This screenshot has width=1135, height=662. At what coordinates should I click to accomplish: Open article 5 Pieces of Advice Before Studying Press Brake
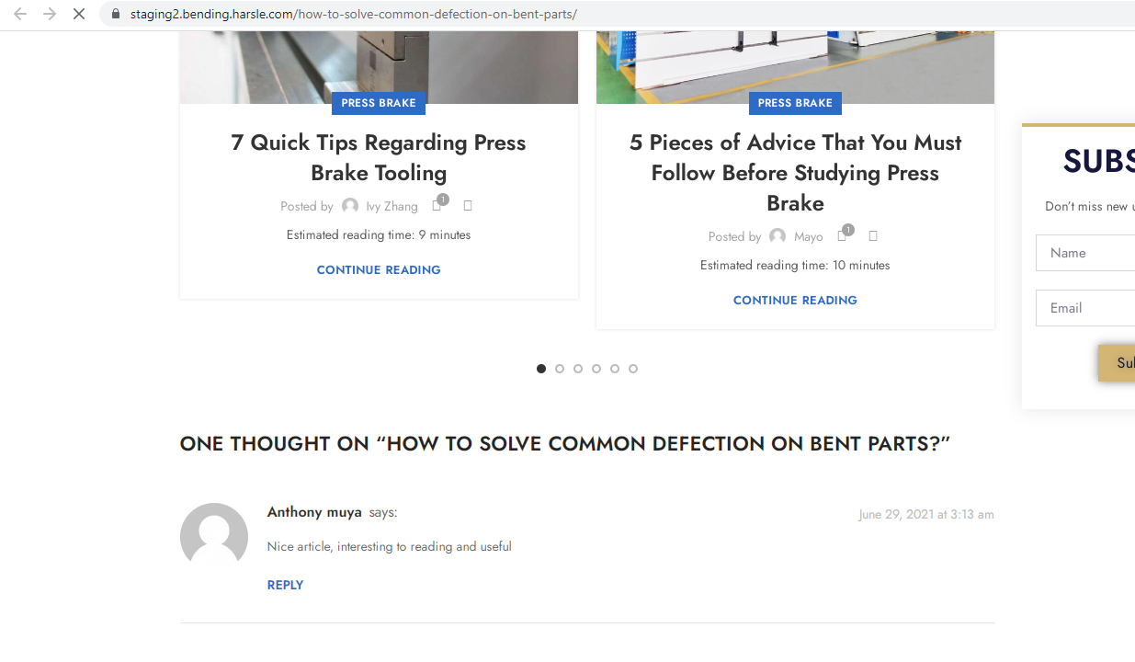[x=795, y=172]
